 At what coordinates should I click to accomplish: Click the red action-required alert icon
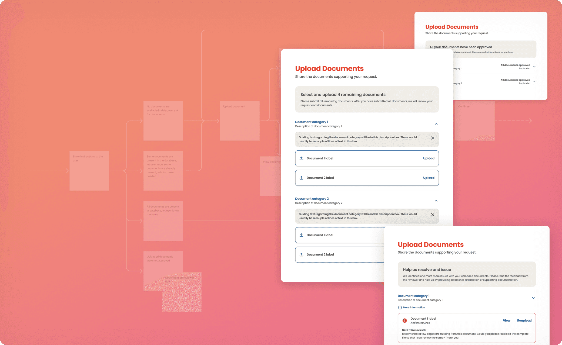404,320
